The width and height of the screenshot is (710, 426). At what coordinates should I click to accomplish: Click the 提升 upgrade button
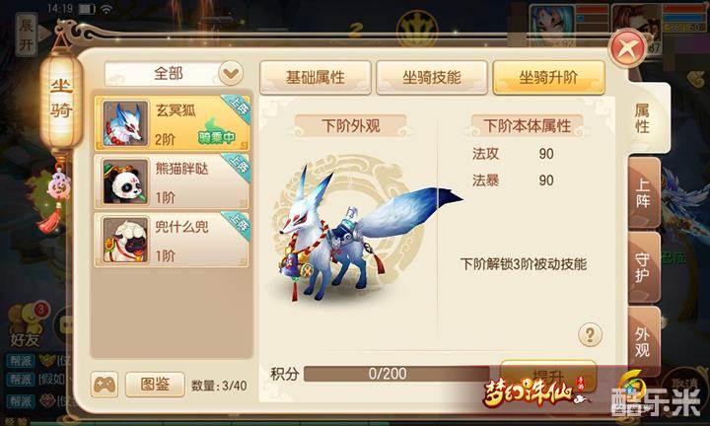point(548,376)
